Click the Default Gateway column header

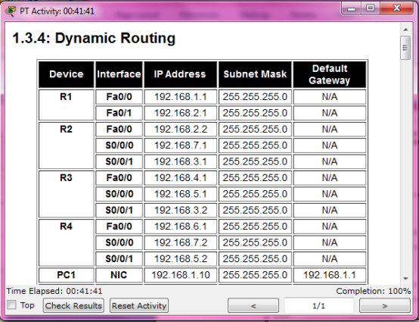[330, 74]
